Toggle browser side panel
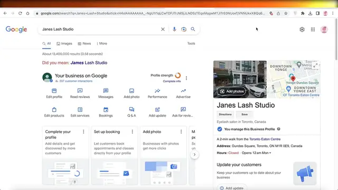Image resolution: width=338 pixels, height=190 pixels. coord(318,13)
